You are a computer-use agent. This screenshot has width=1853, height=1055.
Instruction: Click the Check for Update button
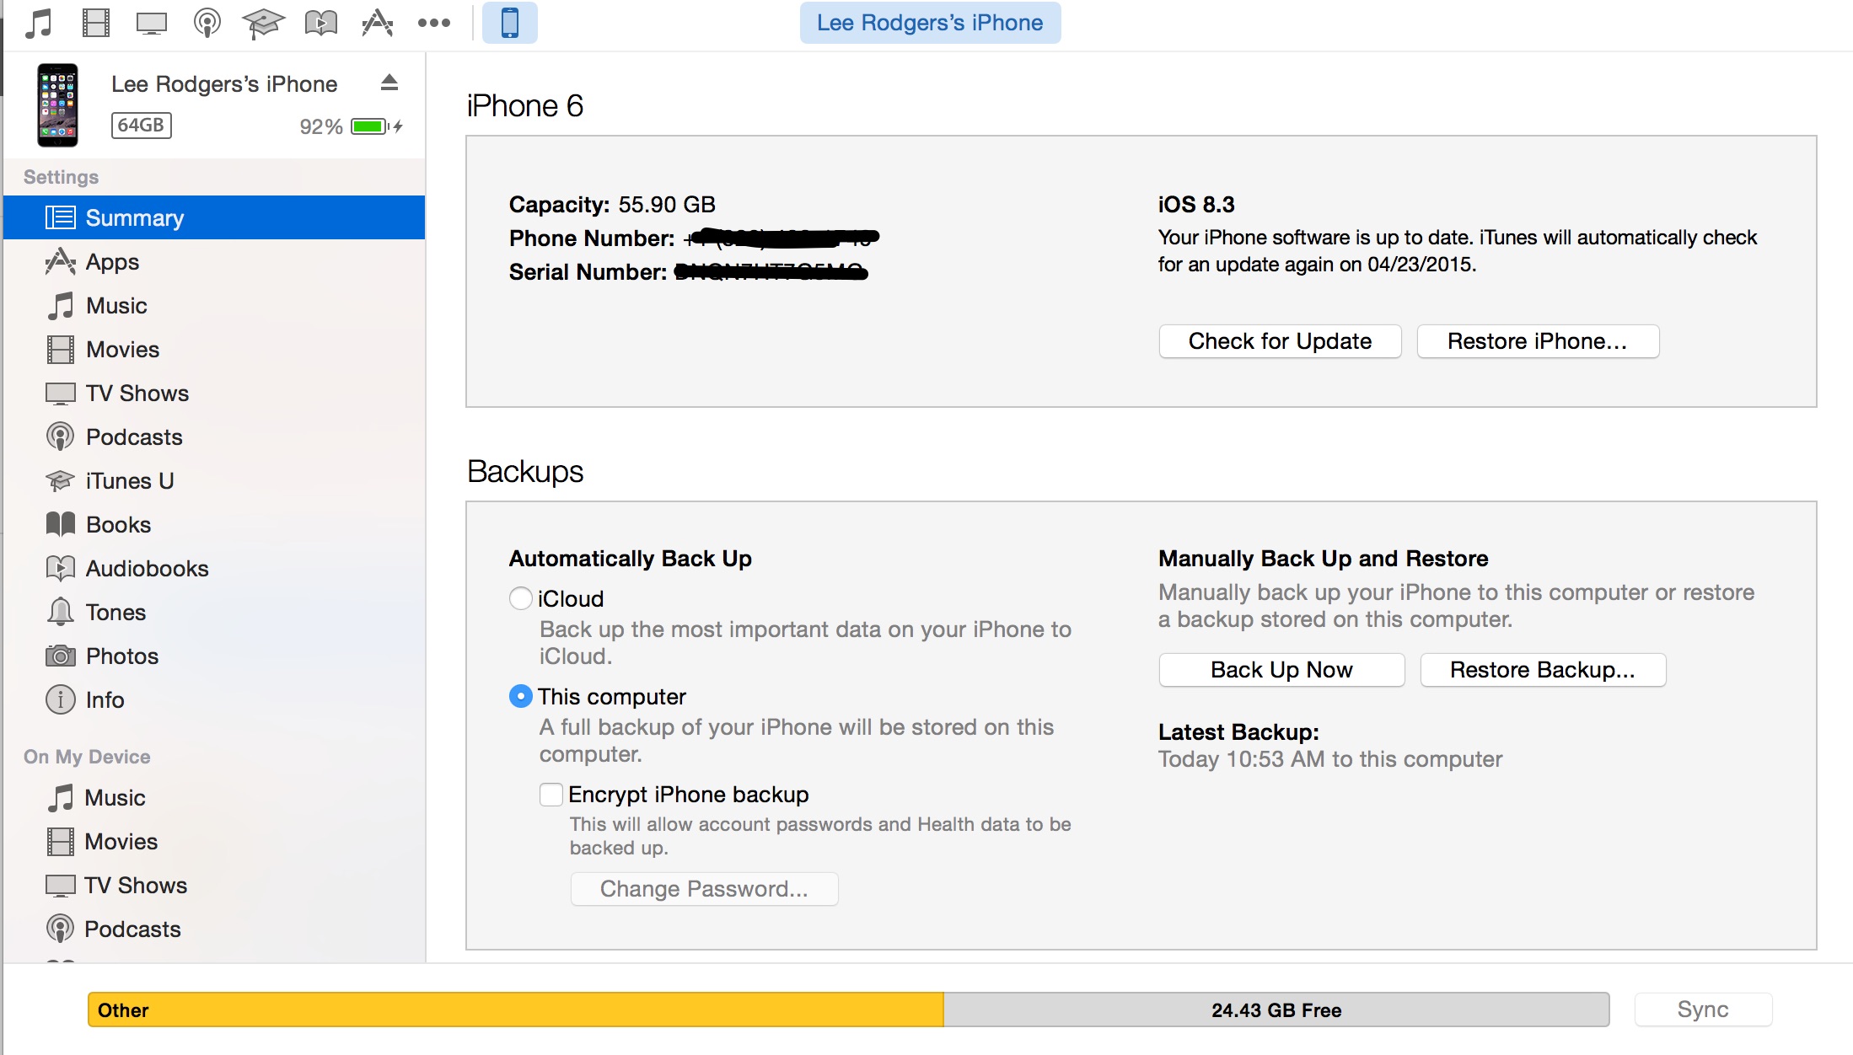coord(1279,340)
